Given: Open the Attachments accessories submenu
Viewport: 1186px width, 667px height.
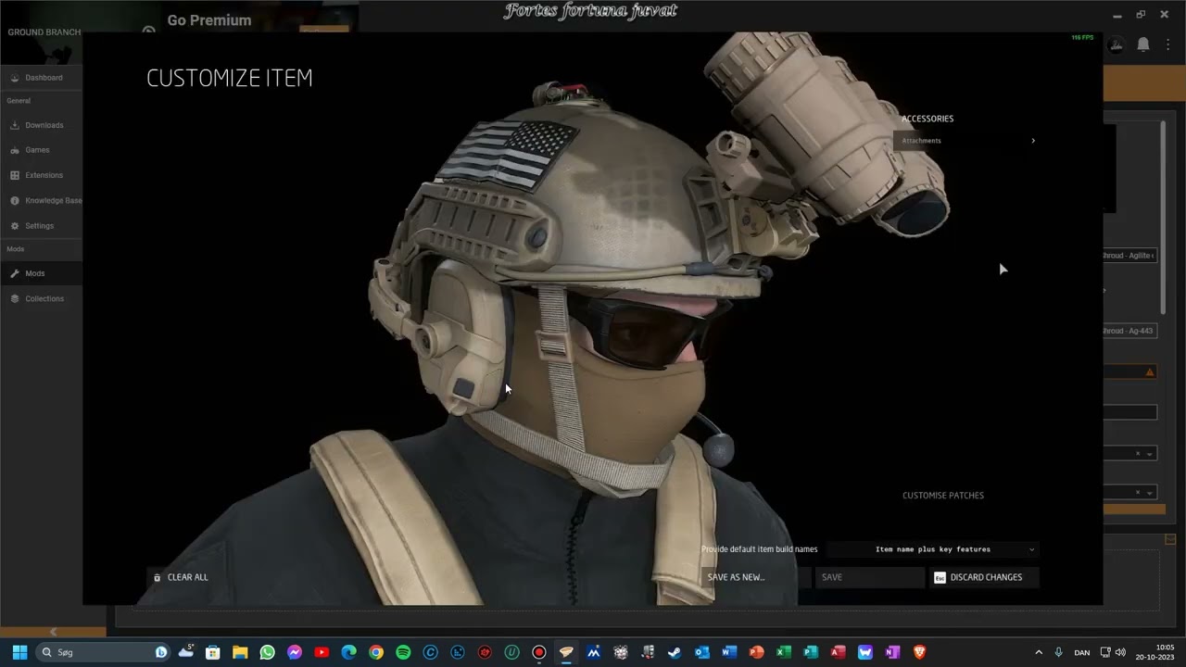Looking at the screenshot, I should 967,141.
